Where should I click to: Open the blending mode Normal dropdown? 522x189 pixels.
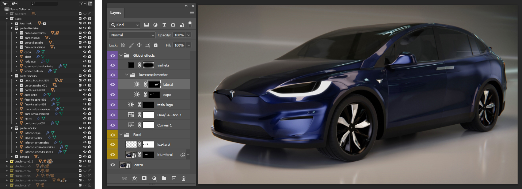coord(132,35)
